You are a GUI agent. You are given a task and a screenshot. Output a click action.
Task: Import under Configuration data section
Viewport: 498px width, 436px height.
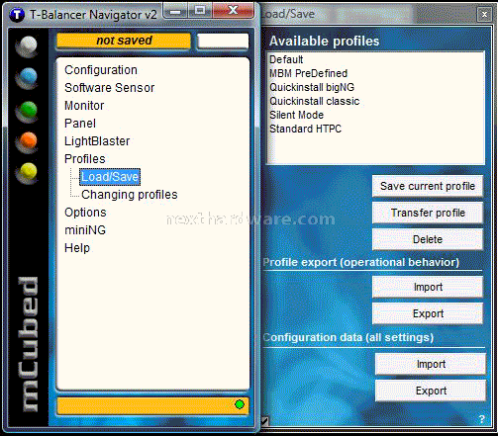(x=431, y=364)
